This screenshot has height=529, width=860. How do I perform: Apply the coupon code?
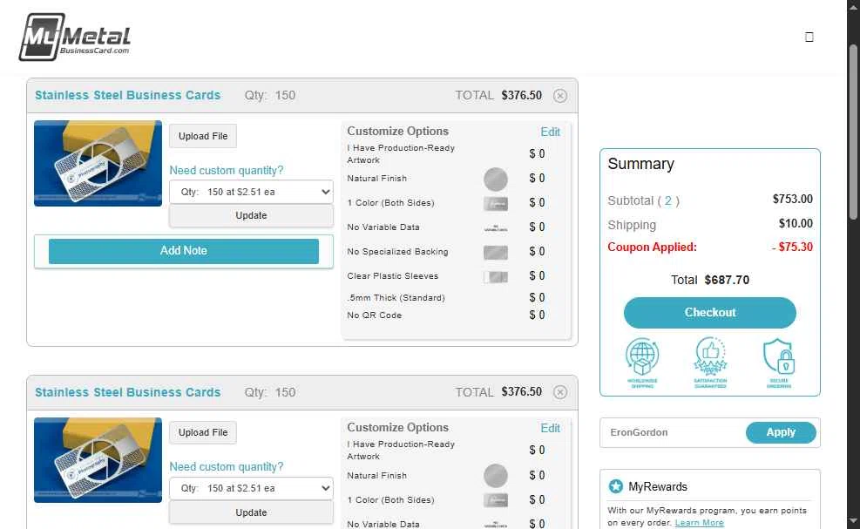coord(781,432)
